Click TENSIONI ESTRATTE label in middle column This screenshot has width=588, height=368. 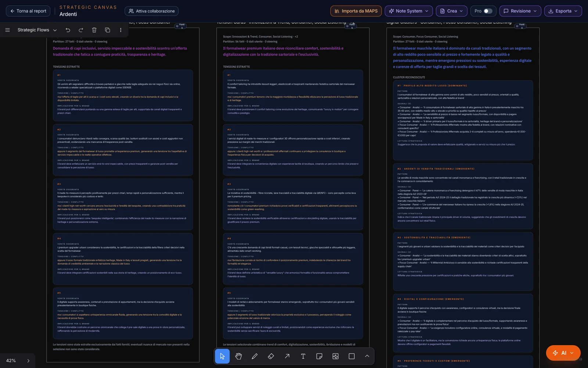pos(236,67)
